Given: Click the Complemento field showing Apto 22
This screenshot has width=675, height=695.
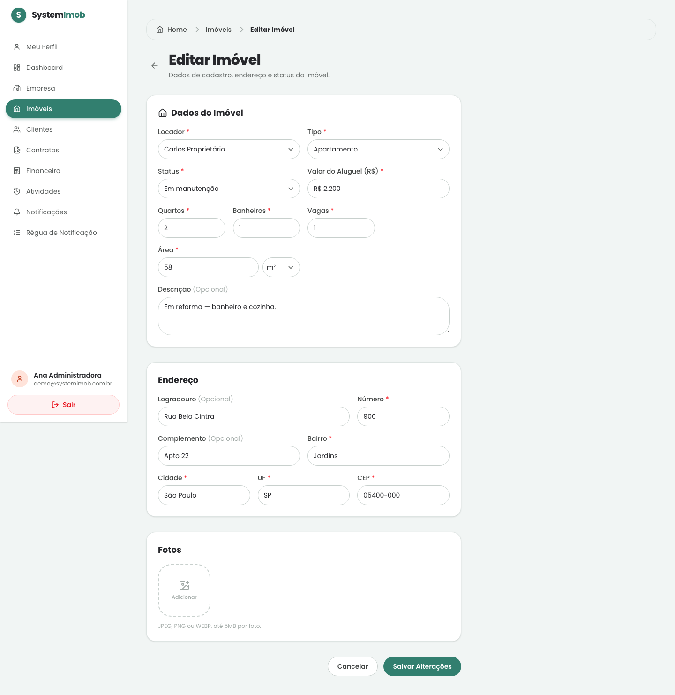Looking at the screenshot, I should coord(229,456).
